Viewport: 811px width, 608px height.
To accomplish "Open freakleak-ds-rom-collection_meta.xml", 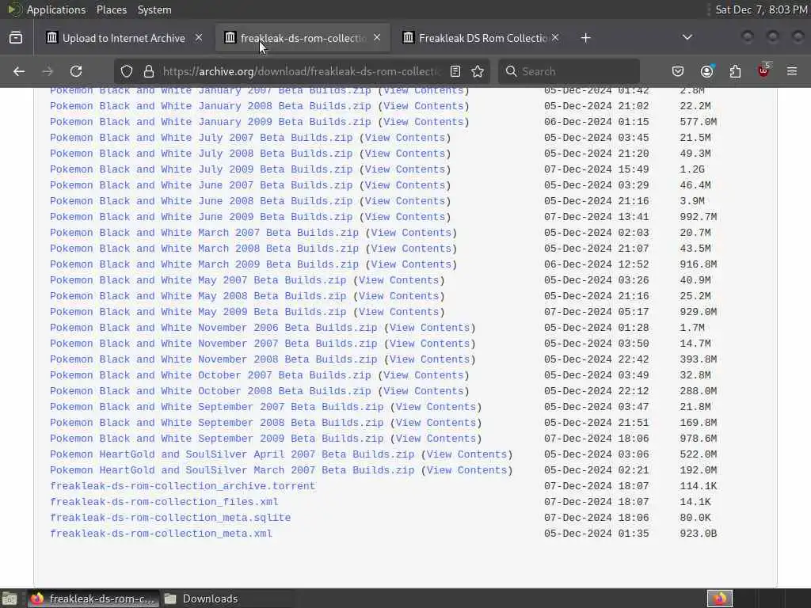I will coord(160,534).
